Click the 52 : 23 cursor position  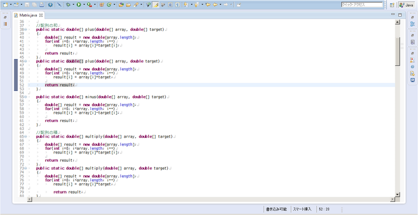point(324,209)
